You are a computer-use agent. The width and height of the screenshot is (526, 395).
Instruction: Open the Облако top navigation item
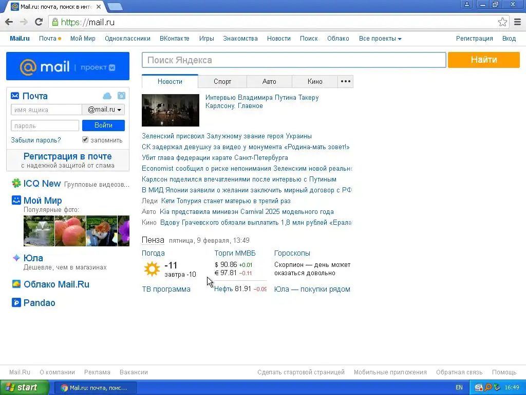point(338,39)
